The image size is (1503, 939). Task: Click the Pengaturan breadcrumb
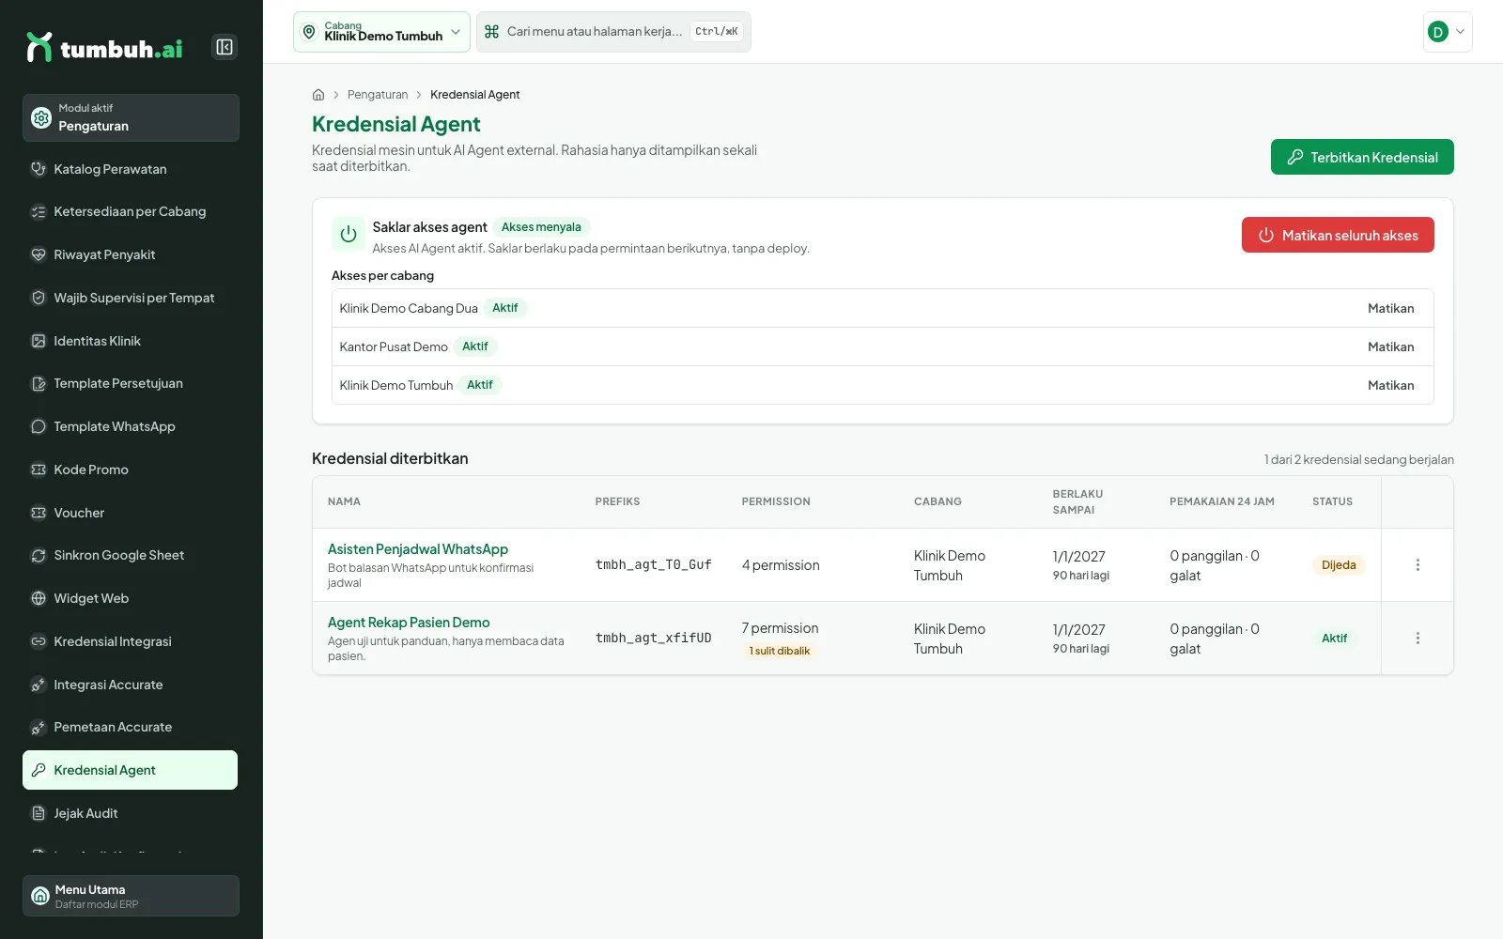coord(378,95)
